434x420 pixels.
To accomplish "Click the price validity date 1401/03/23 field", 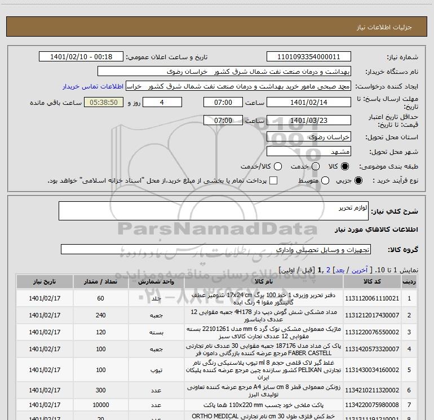I will click(x=309, y=121).
